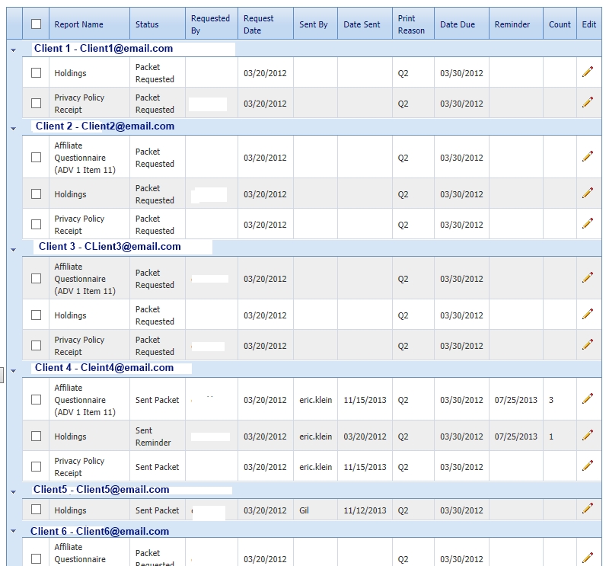
Task: Click Client 6 - Client6@email.com group title
Action: (100, 531)
